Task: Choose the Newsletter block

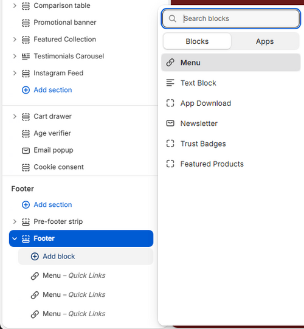Action: pyautogui.click(x=231, y=123)
